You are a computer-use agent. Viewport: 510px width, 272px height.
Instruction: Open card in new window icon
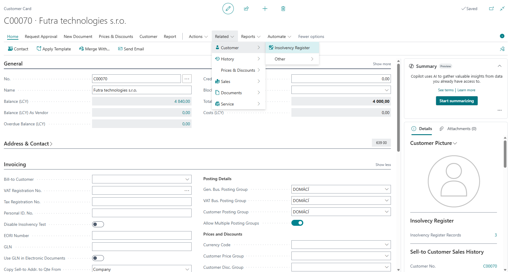coord(491,9)
